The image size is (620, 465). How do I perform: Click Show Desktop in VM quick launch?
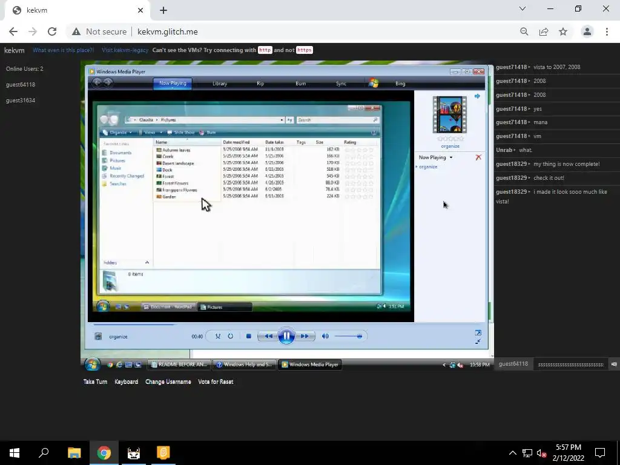tap(128, 364)
